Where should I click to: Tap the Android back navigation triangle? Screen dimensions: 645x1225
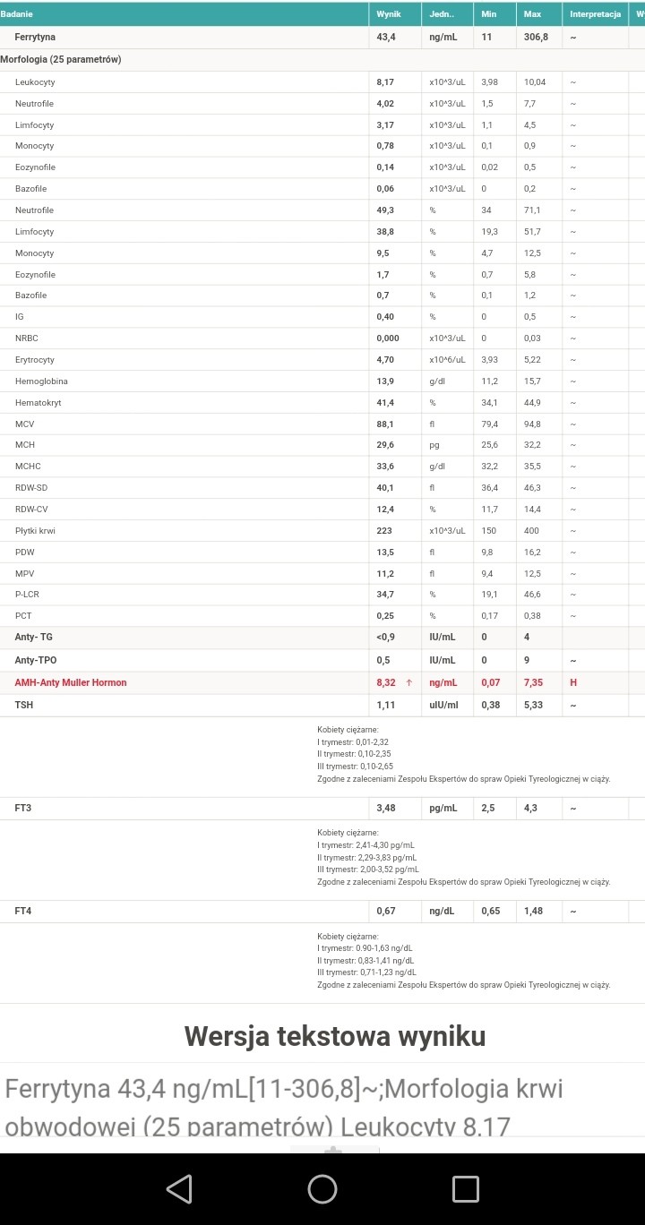pos(179,1188)
